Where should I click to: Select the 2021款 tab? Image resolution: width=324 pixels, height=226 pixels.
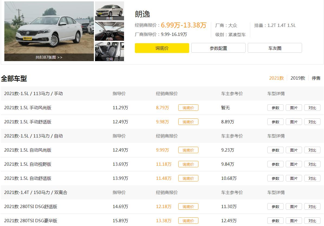pos(276,78)
